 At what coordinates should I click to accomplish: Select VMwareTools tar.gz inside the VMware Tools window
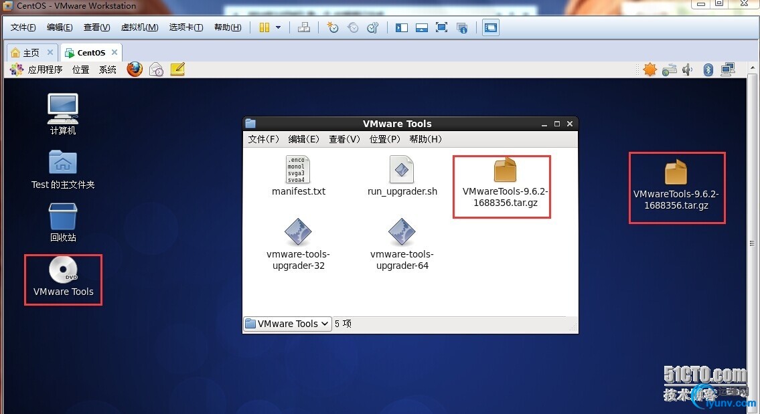[x=505, y=183]
